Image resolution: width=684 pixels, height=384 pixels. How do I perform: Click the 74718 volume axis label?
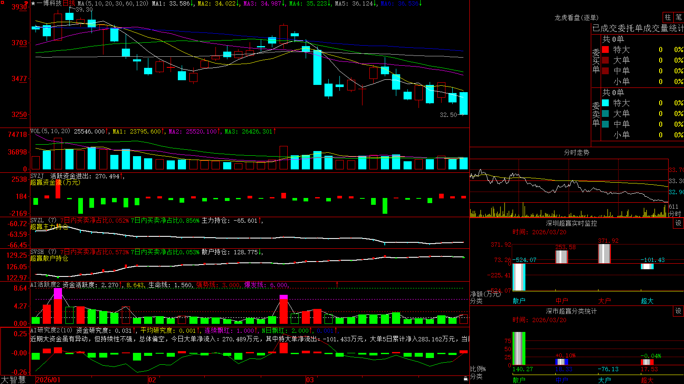(x=18, y=134)
